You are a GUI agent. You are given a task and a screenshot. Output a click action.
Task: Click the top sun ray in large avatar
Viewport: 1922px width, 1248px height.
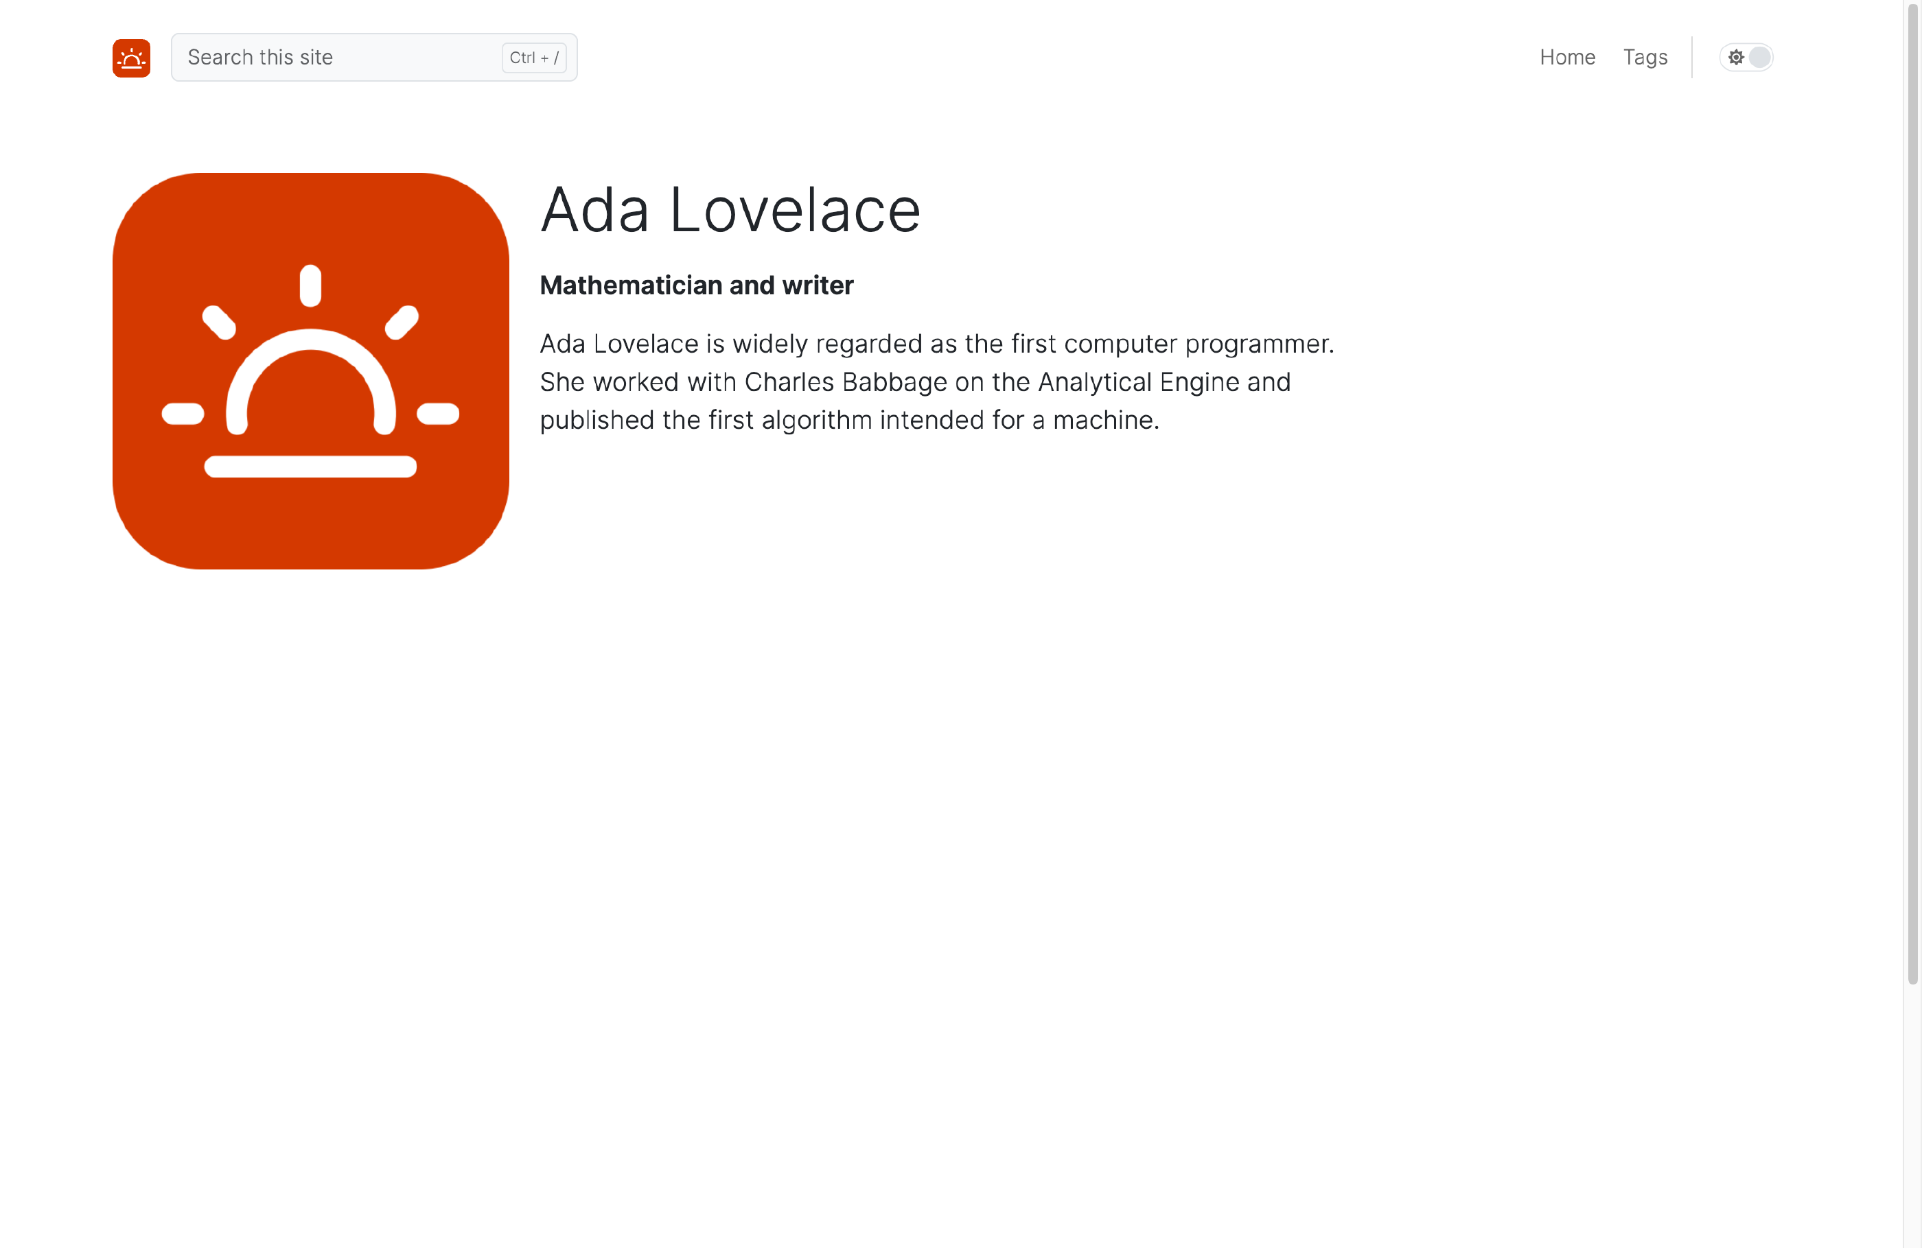(x=311, y=286)
